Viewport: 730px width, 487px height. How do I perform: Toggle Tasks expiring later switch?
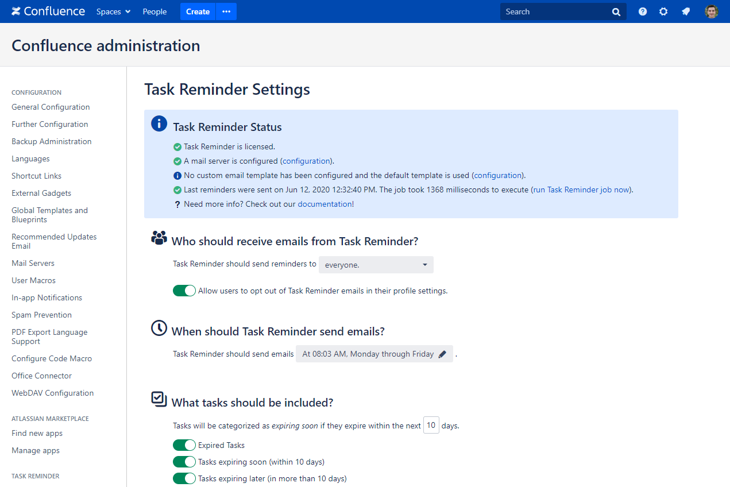184,478
